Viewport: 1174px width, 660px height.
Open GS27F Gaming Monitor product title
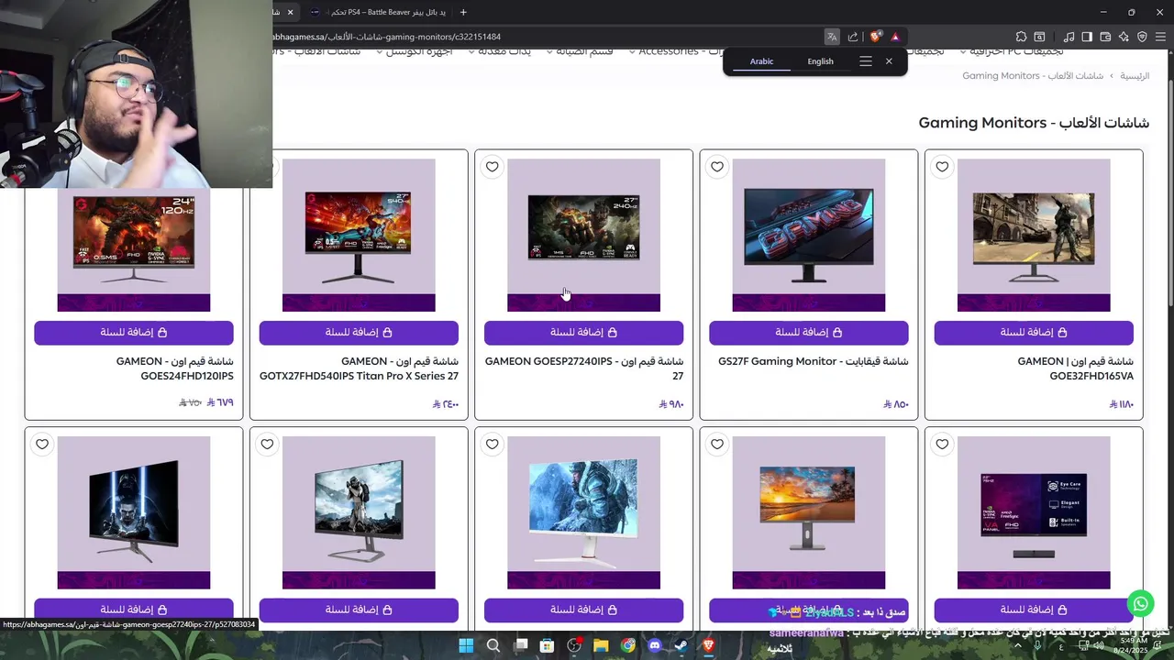point(814,361)
